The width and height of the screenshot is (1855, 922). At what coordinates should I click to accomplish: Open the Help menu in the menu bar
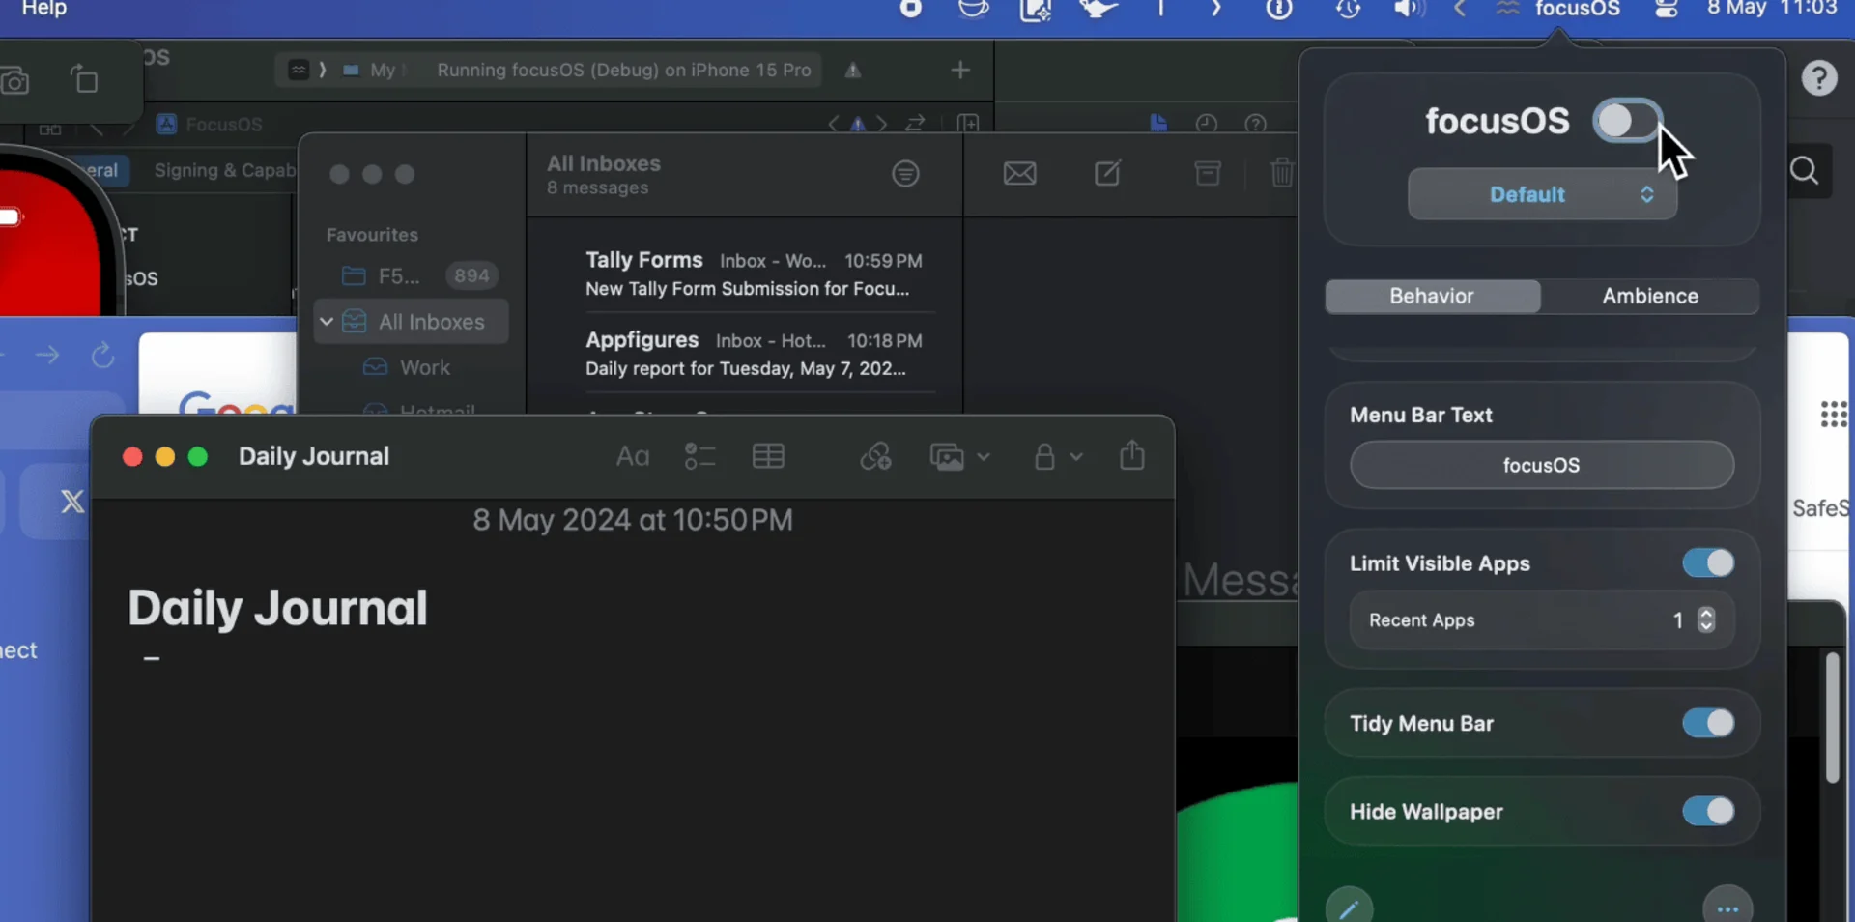(x=44, y=9)
